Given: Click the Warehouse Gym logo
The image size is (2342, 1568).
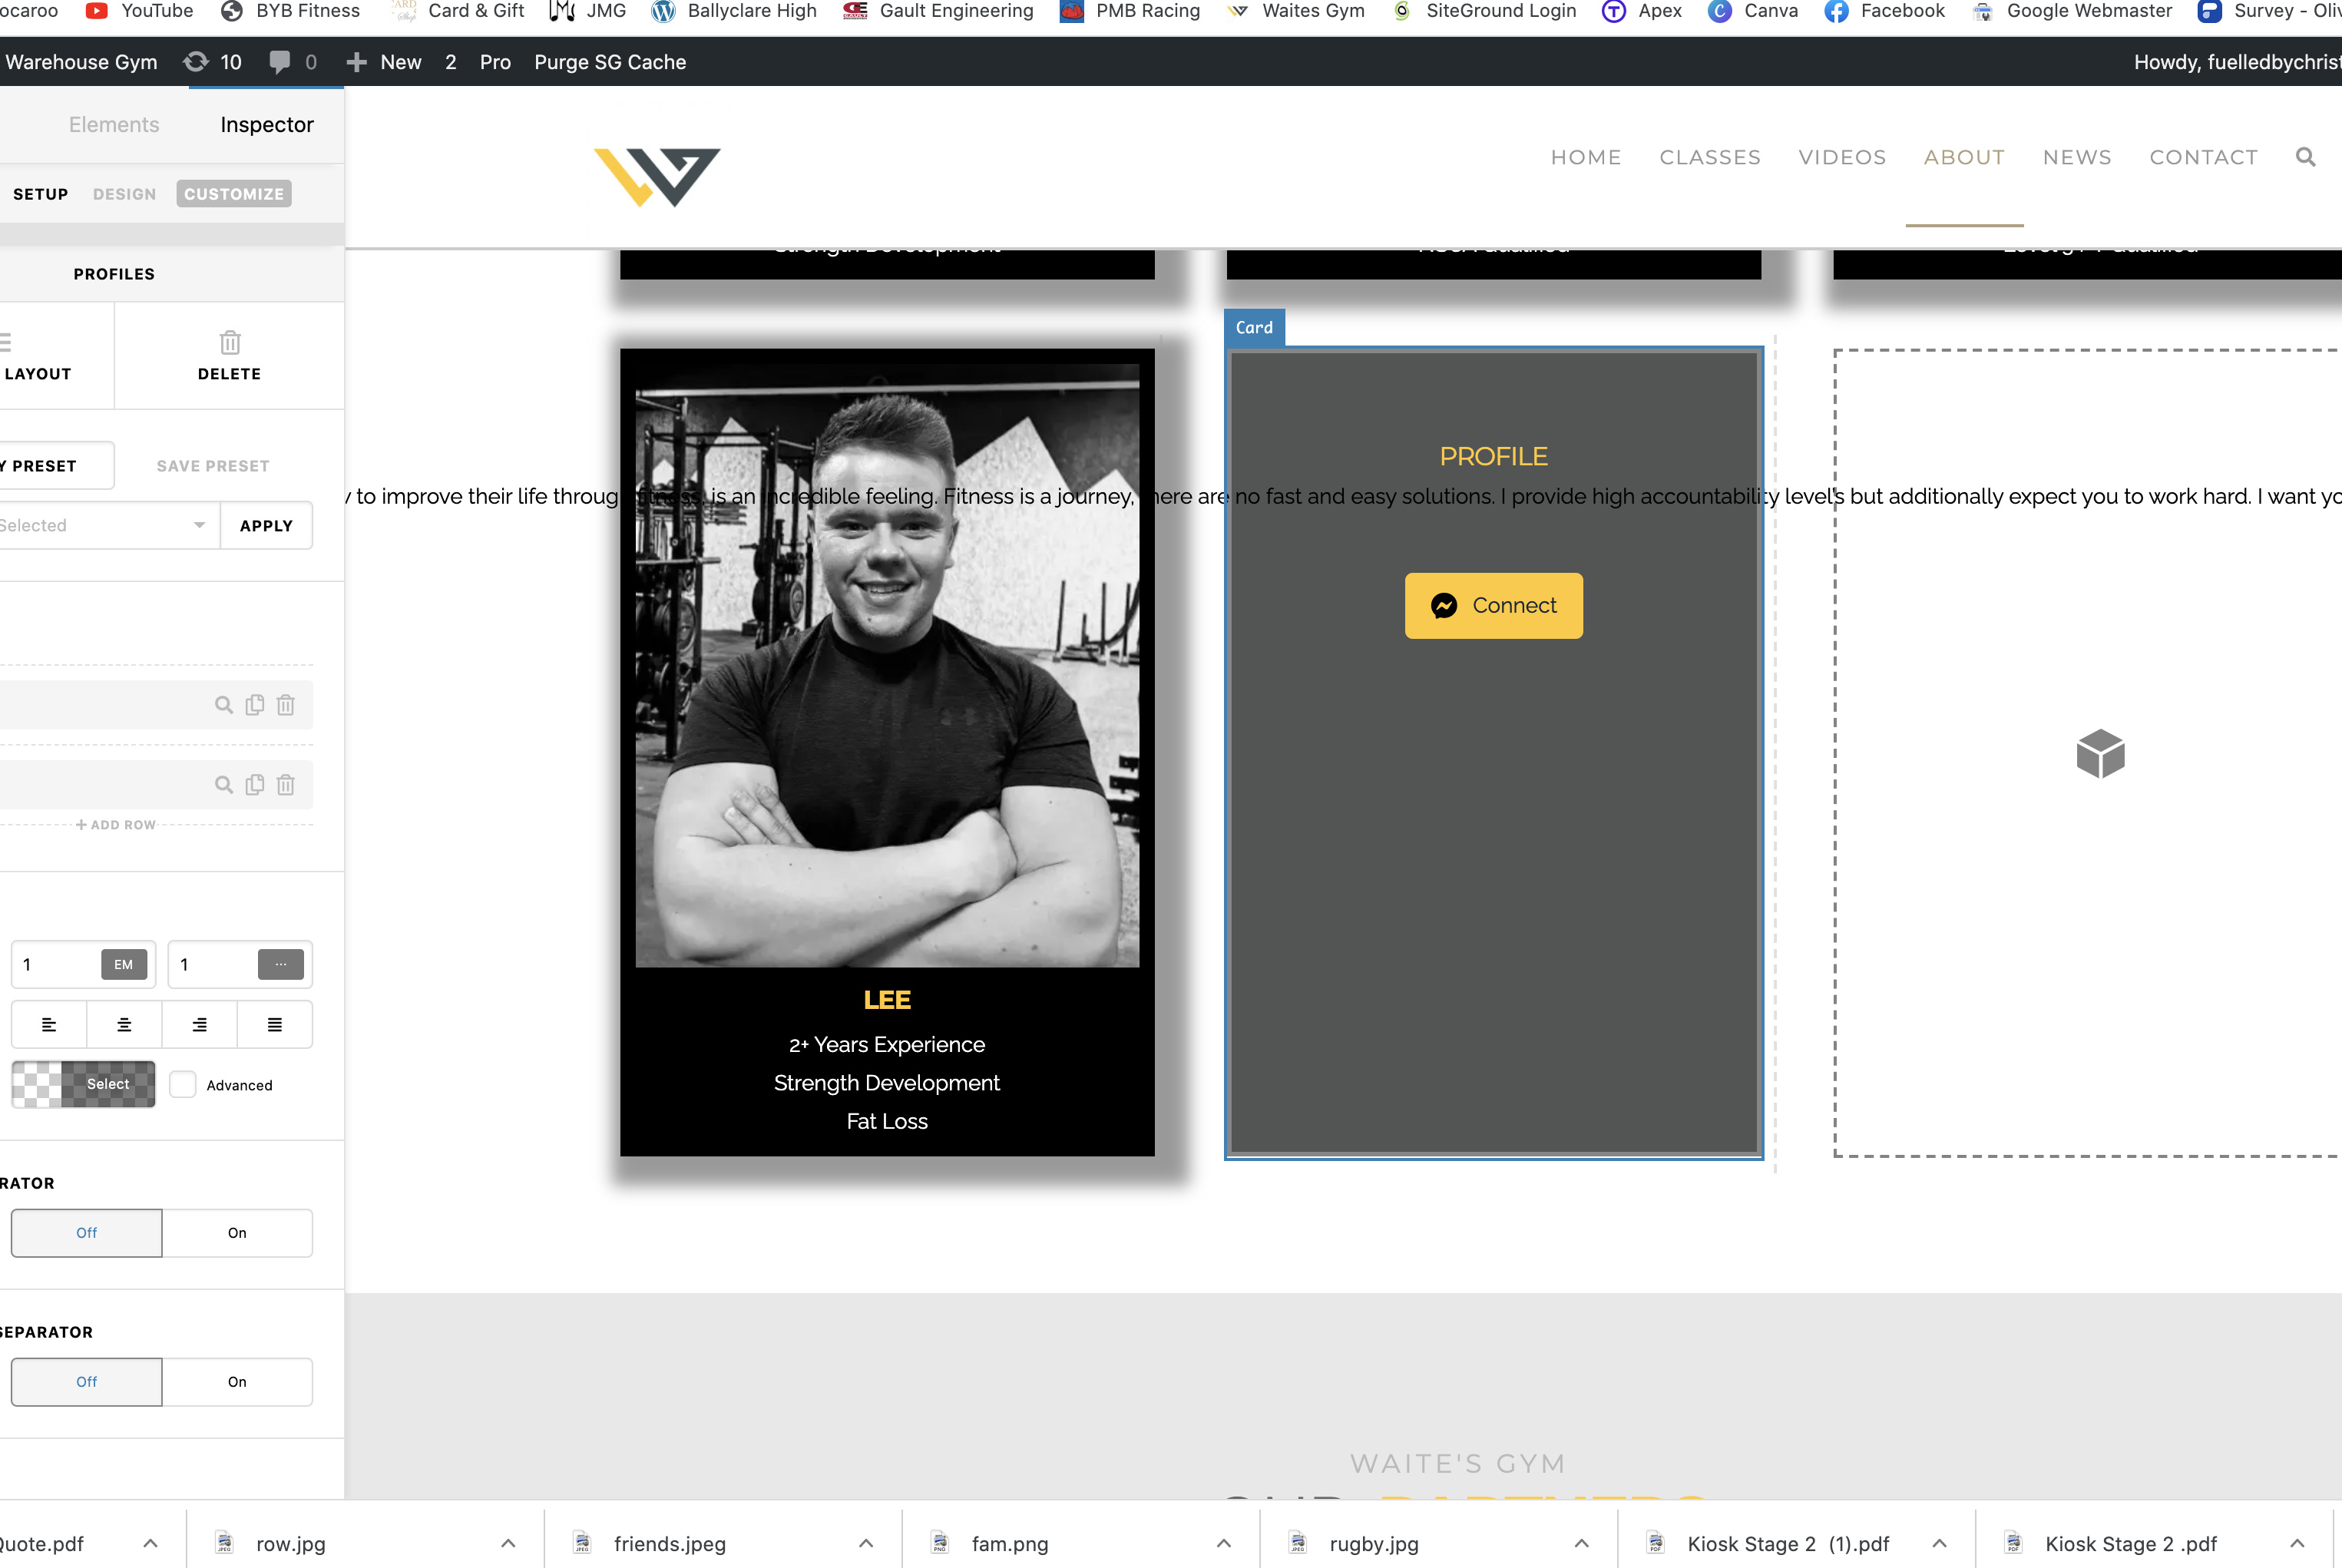Looking at the screenshot, I should pyautogui.click(x=657, y=177).
